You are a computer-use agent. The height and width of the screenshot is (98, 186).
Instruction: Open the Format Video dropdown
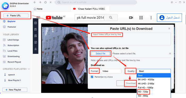(111, 71)
